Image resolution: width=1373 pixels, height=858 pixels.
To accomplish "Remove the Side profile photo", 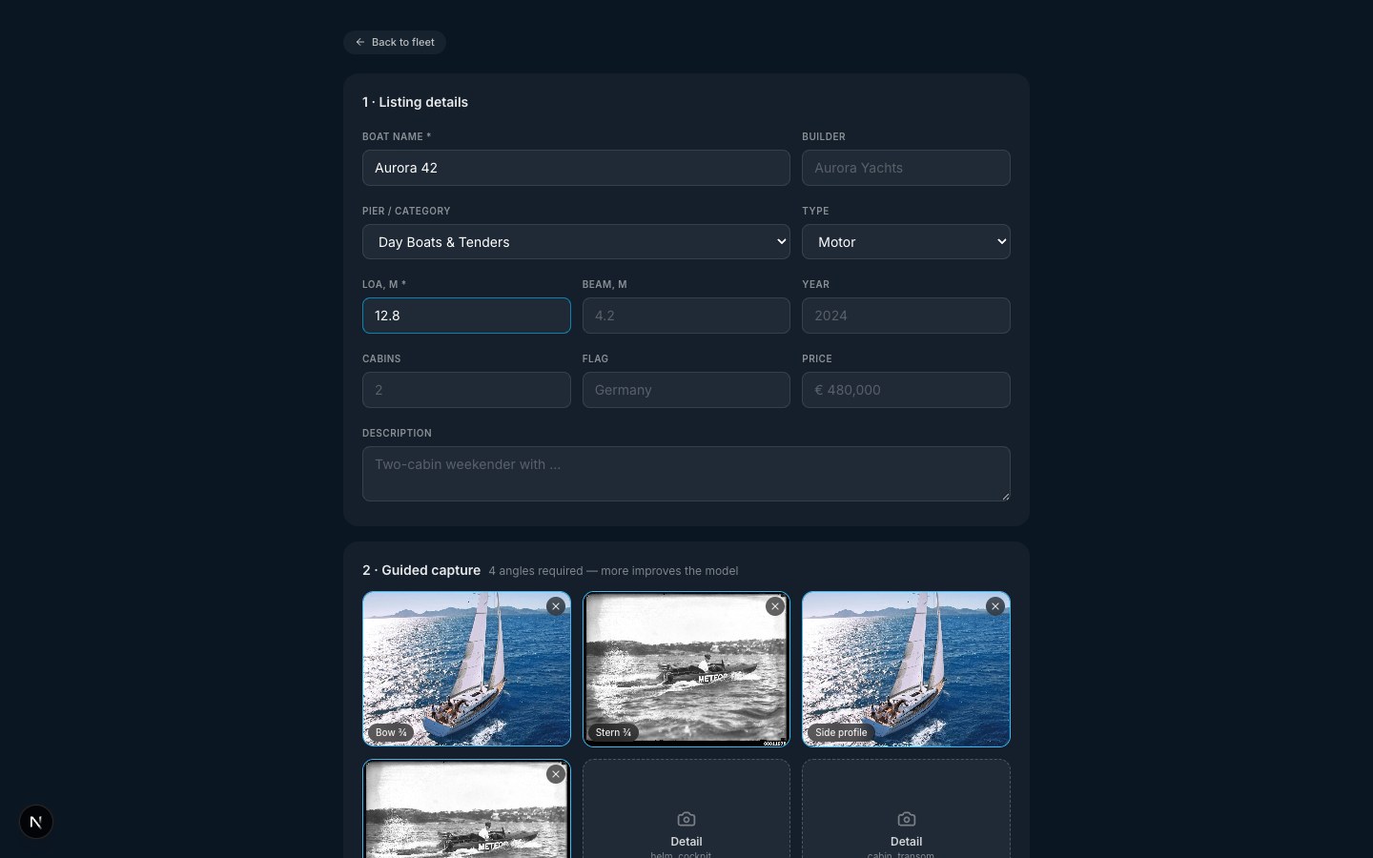I will coord(995,606).
